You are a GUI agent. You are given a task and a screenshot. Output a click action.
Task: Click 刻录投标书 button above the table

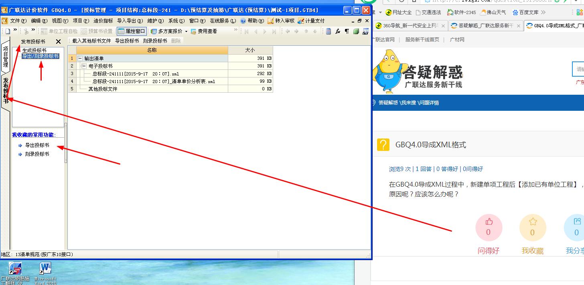155,41
